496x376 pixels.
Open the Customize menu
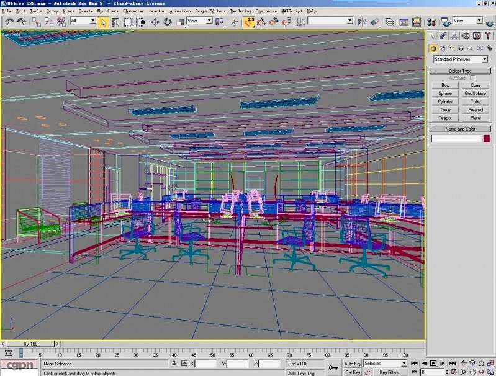[266, 11]
